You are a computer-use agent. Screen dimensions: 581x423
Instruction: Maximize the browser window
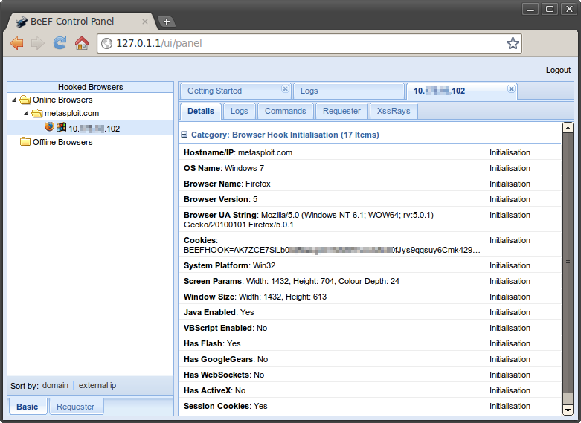[550, 9]
